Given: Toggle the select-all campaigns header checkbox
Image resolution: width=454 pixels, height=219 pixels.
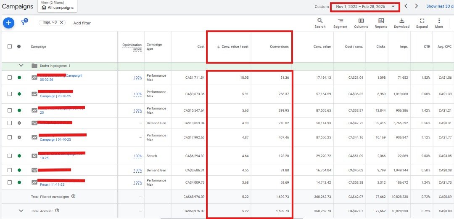Looking at the screenshot, I should [x=10, y=46].
